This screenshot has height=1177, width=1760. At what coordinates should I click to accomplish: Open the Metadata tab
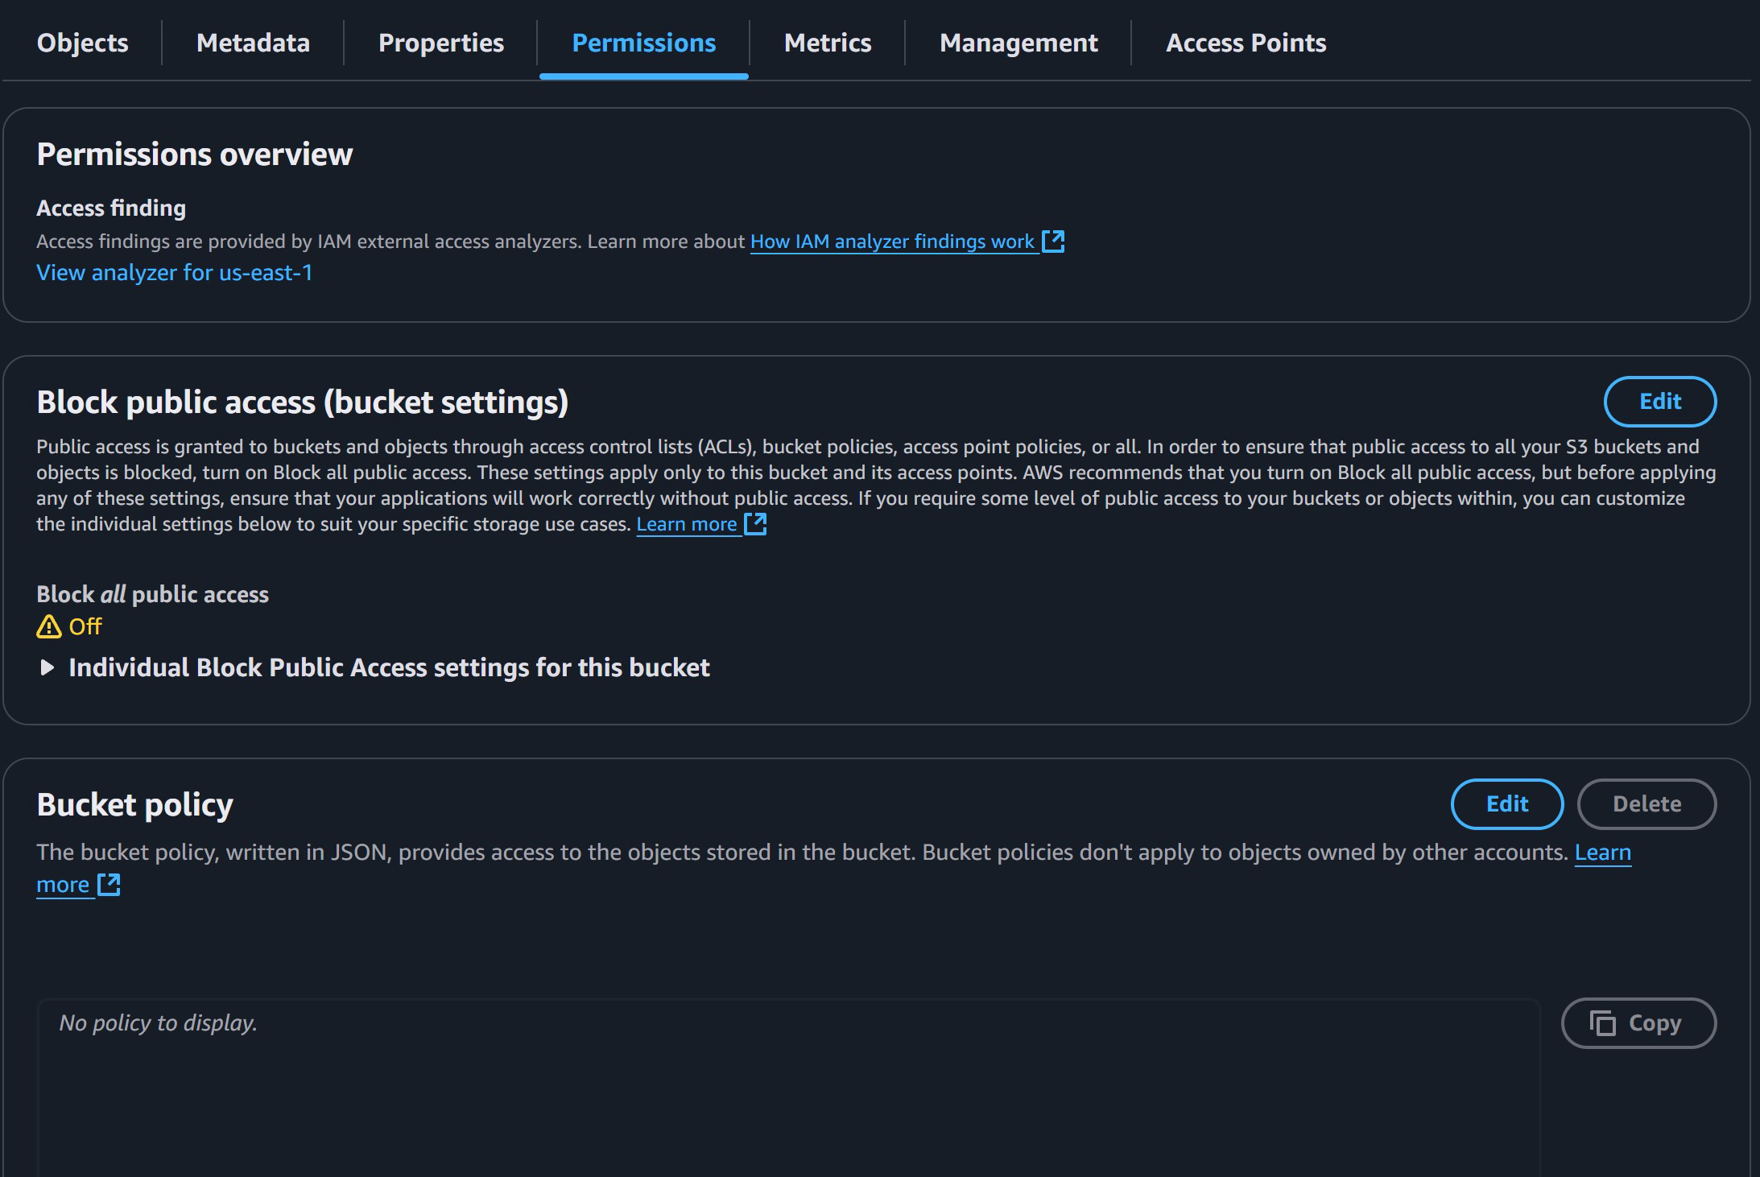click(253, 43)
